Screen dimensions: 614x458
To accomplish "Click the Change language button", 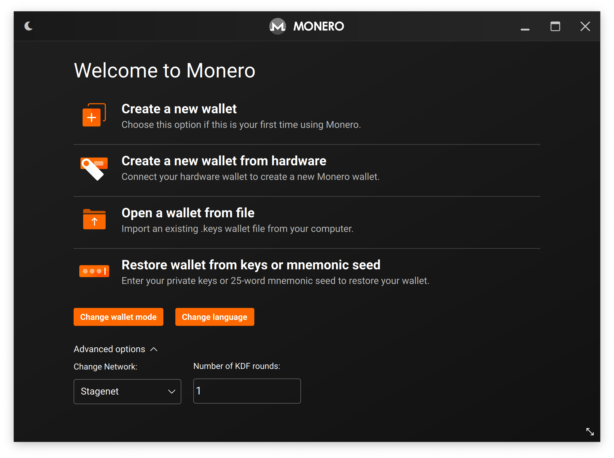I will point(215,317).
